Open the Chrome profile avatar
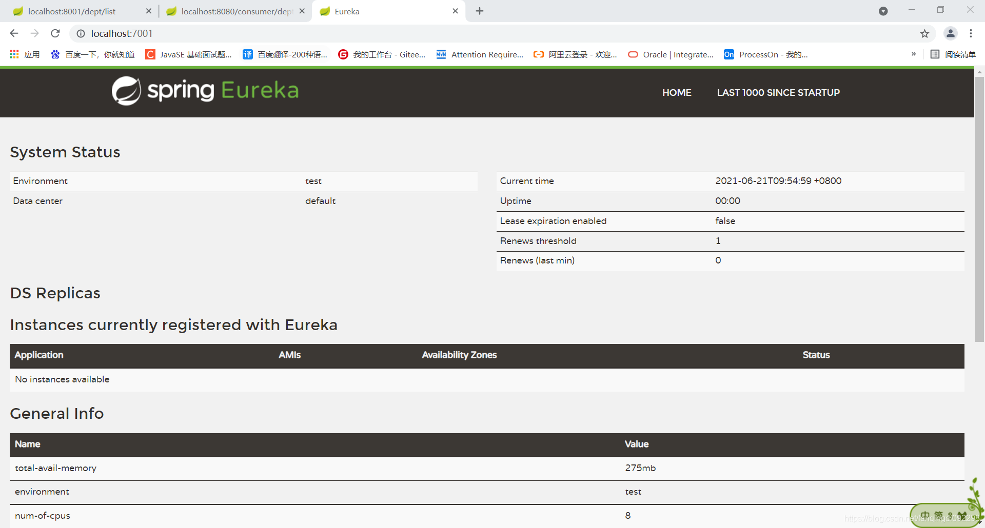985x528 pixels. [x=951, y=33]
